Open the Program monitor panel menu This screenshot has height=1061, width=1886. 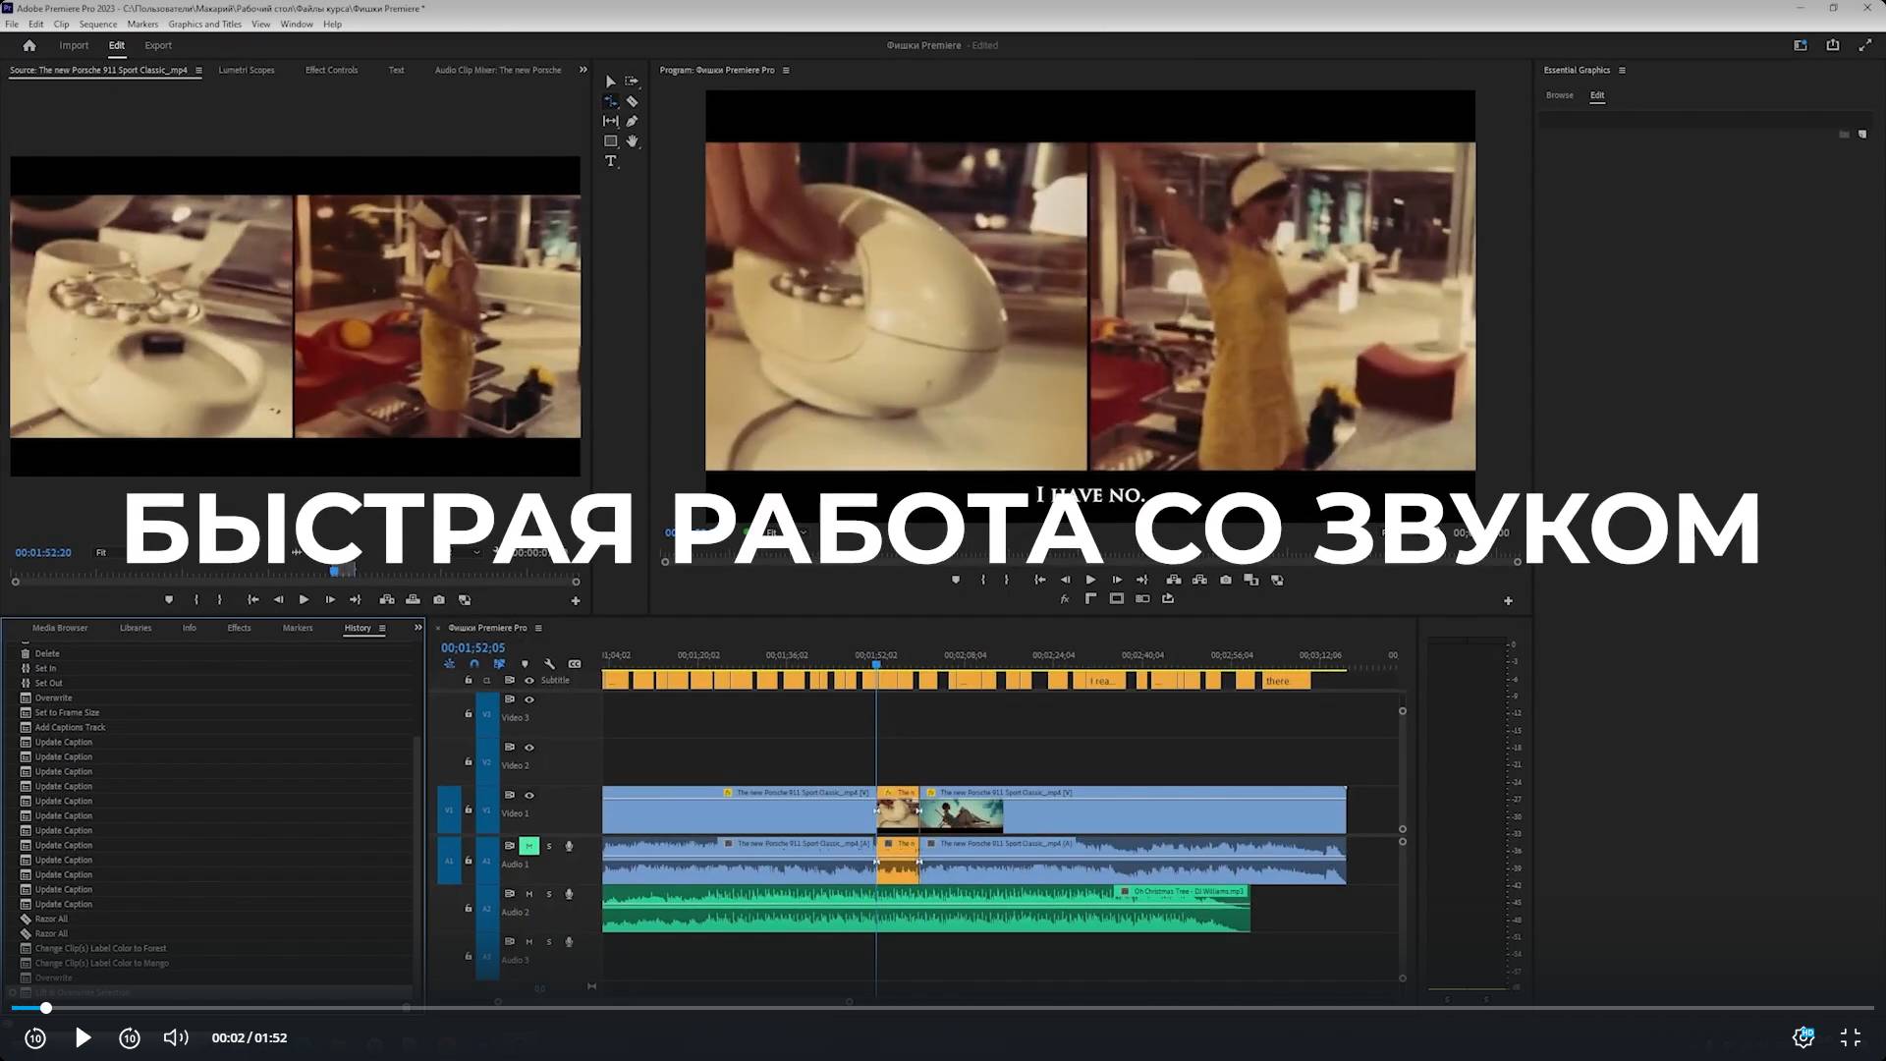click(786, 71)
